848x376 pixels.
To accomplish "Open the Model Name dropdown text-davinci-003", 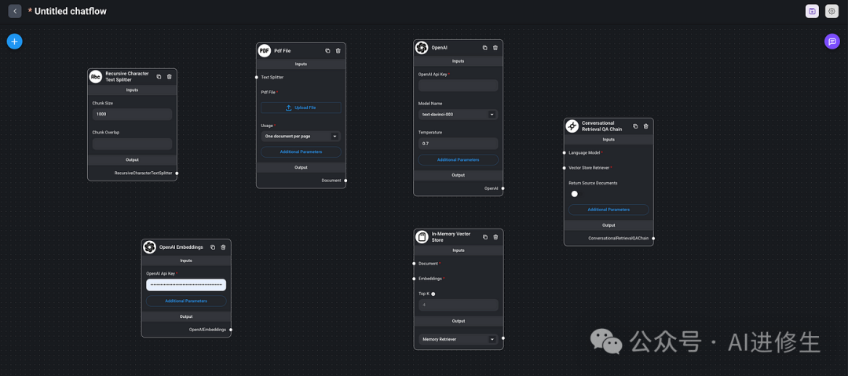I will pyautogui.click(x=458, y=115).
